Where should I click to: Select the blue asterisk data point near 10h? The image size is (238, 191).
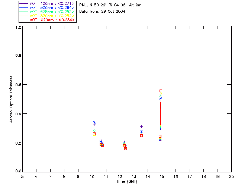point(94,122)
